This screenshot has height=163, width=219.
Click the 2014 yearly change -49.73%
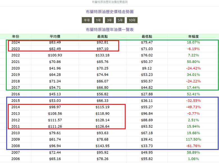pos(193,107)
